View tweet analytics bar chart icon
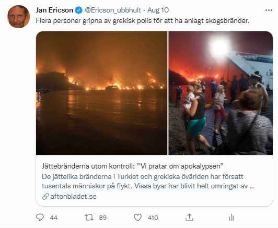This screenshot has height=228, width=278. pos(231,218)
